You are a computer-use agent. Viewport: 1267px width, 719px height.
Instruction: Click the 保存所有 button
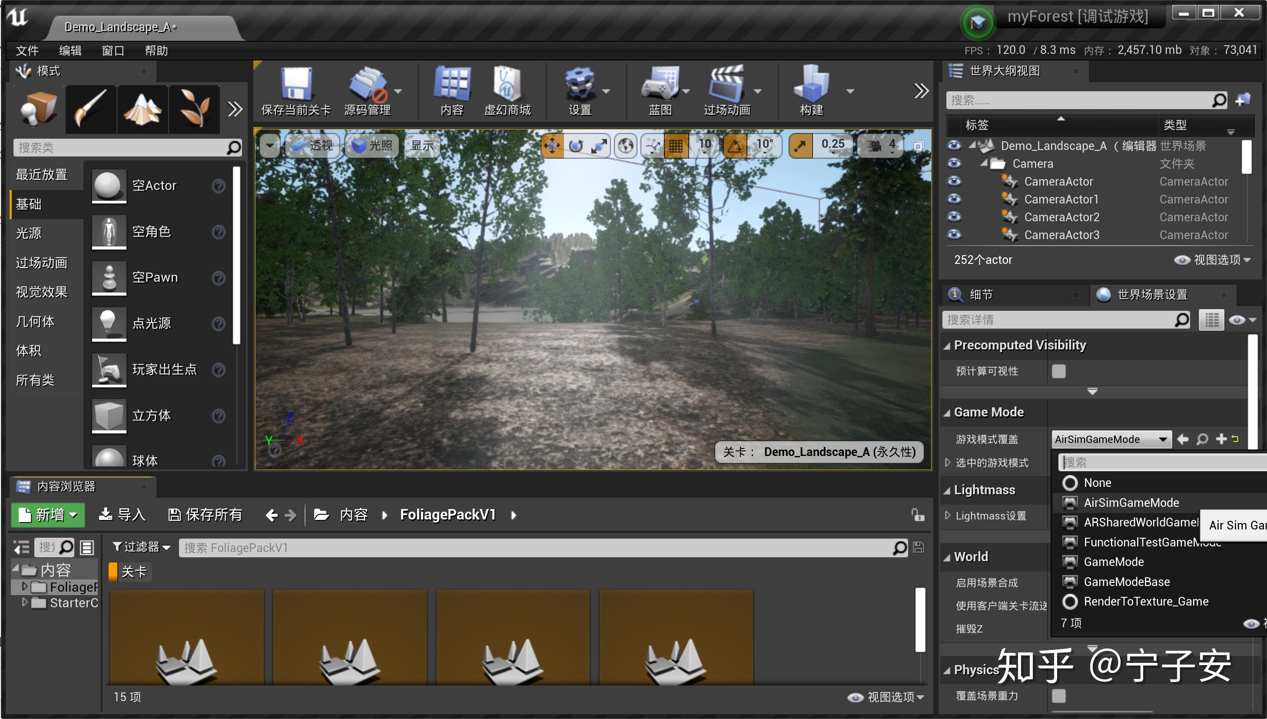click(x=205, y=515)
